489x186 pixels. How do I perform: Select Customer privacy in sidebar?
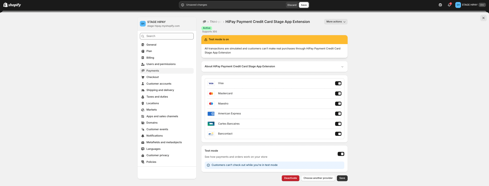pos(167,155)
